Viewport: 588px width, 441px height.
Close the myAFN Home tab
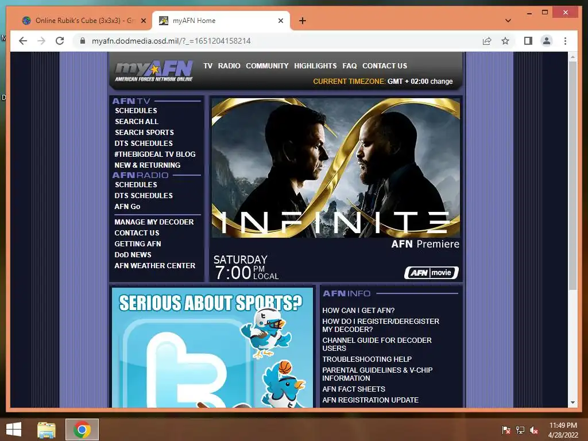[x=280, y=21]
